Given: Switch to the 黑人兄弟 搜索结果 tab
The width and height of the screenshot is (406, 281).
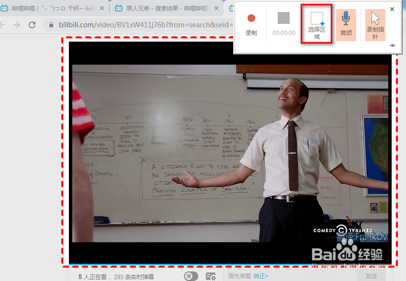Looking at the screenshot, I should [x=167, y=8].
